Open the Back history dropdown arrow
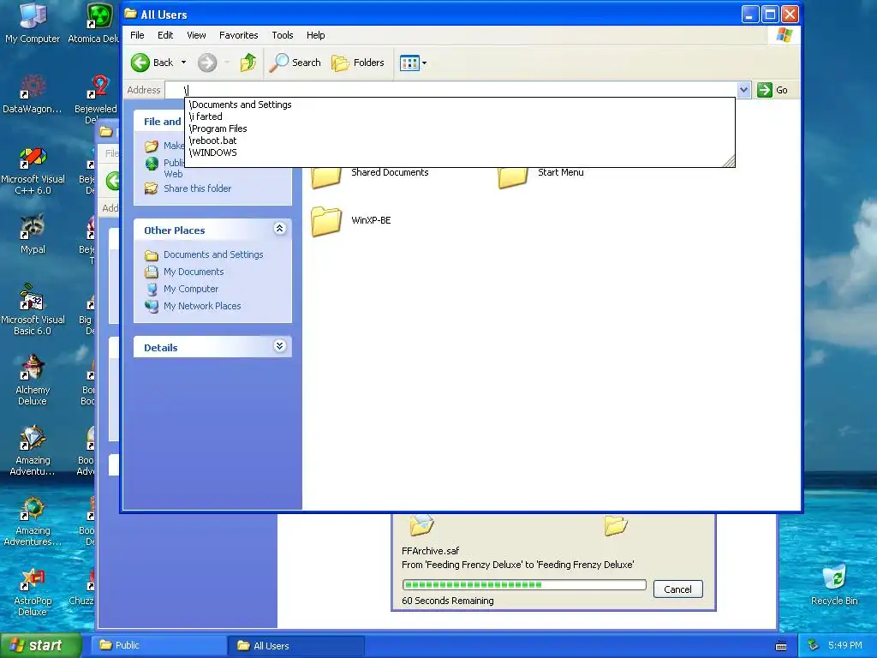The height and width of the screenshot is (658, 877). pos(183,63)
